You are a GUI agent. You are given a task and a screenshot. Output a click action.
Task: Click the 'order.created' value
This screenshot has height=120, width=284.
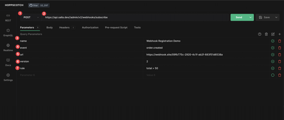coord(206,48)
